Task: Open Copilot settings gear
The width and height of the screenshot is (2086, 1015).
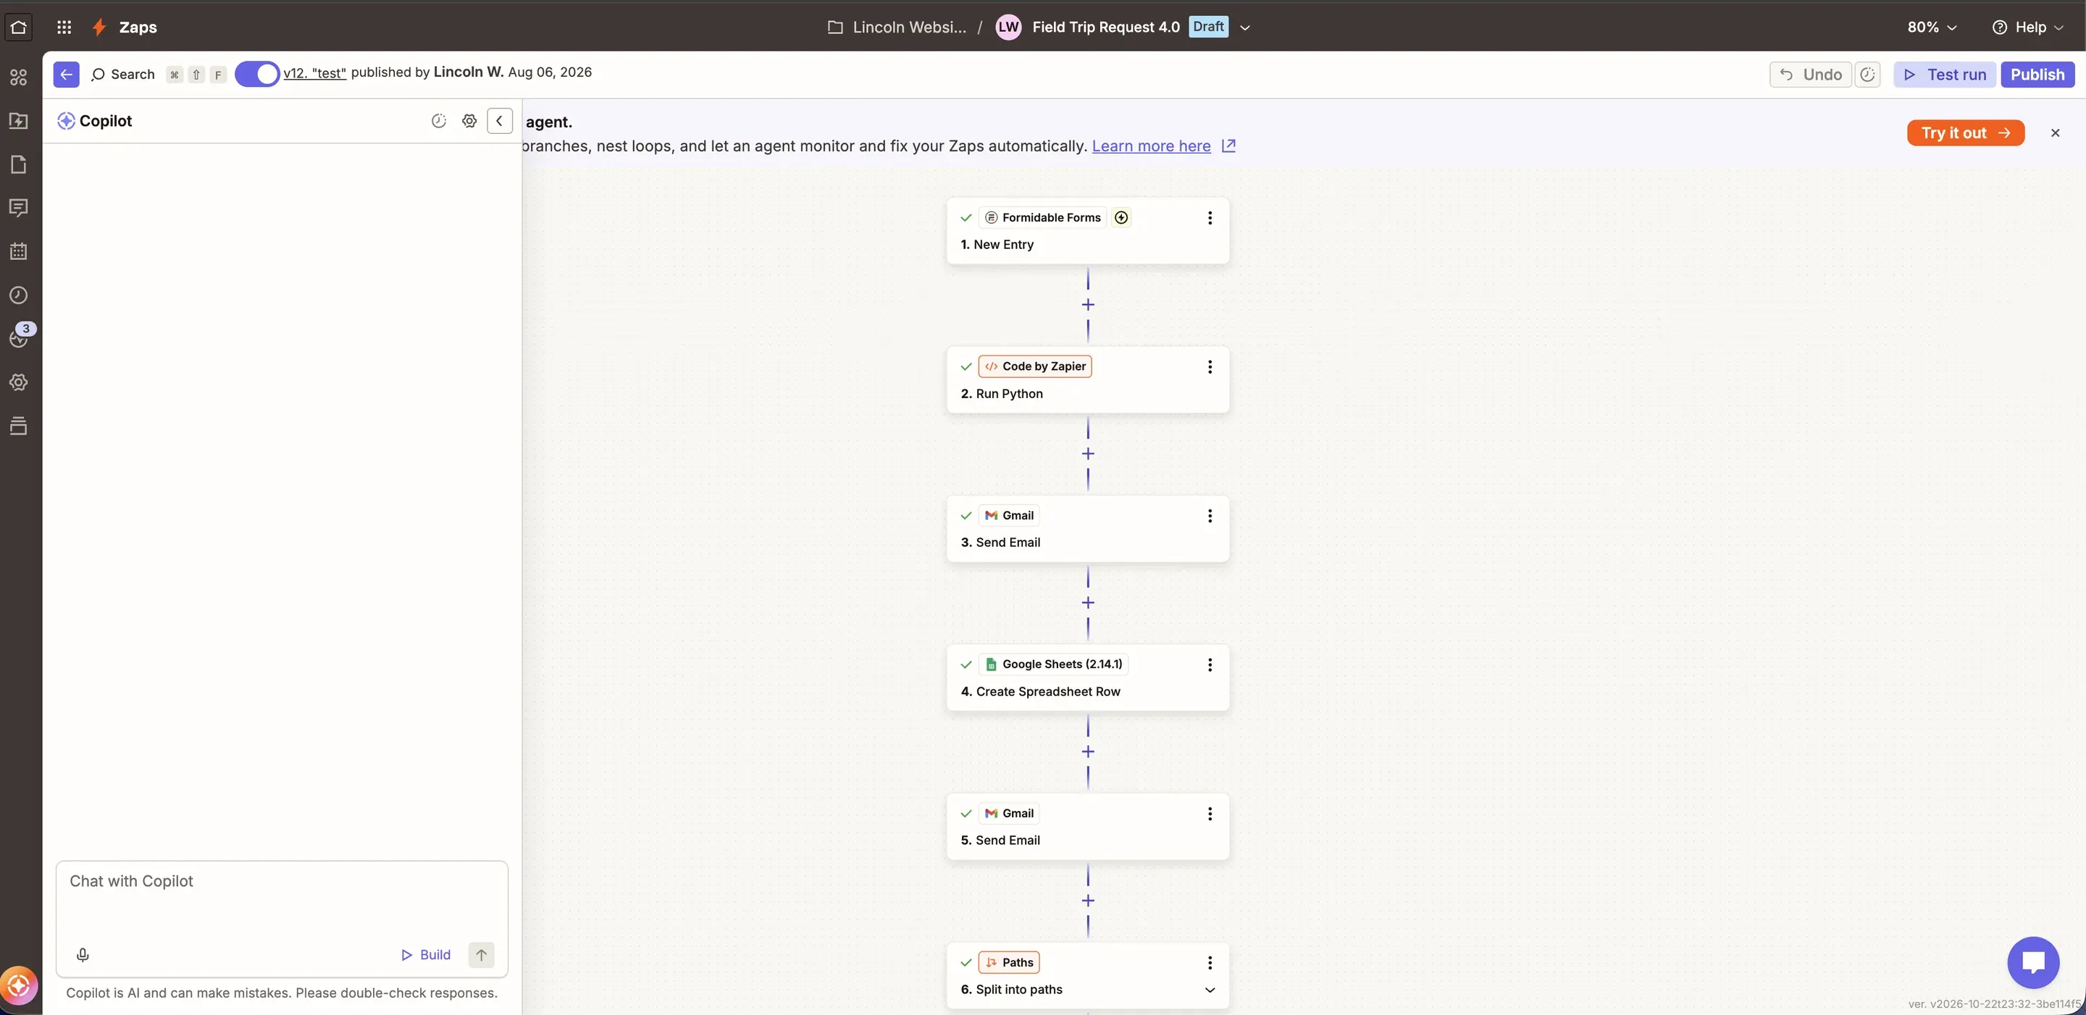Action: [469, 121]
